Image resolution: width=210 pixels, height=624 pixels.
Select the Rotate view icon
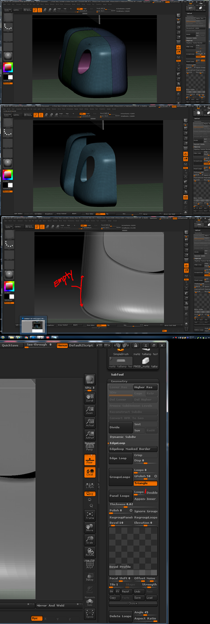90,552
